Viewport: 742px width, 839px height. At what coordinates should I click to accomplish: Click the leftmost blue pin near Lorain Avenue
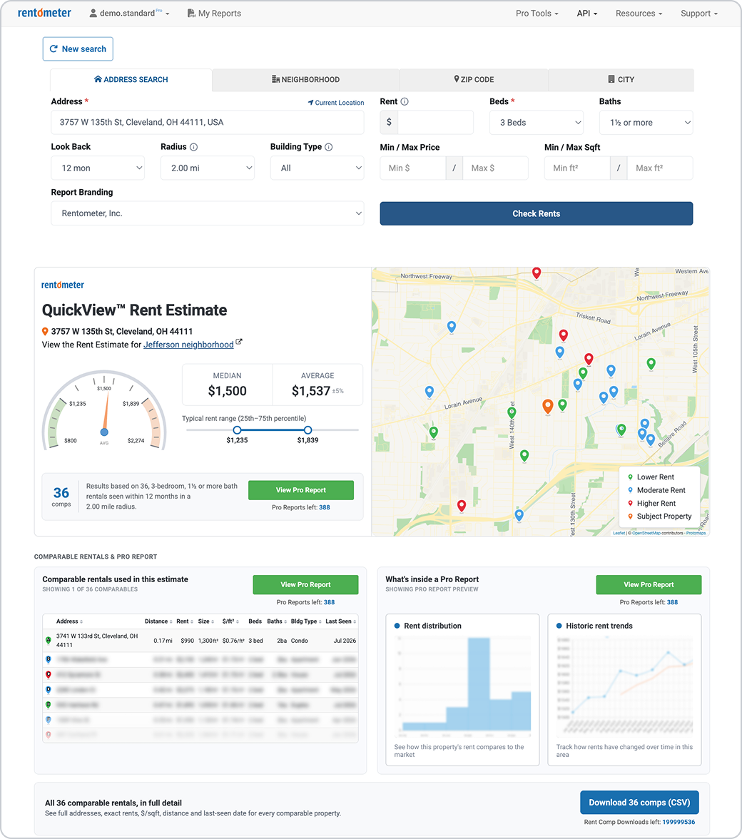point(429,392)
